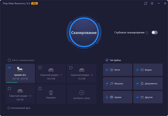
Task: Uncheck the Видео checkbox
Action: tap(137, 70)
